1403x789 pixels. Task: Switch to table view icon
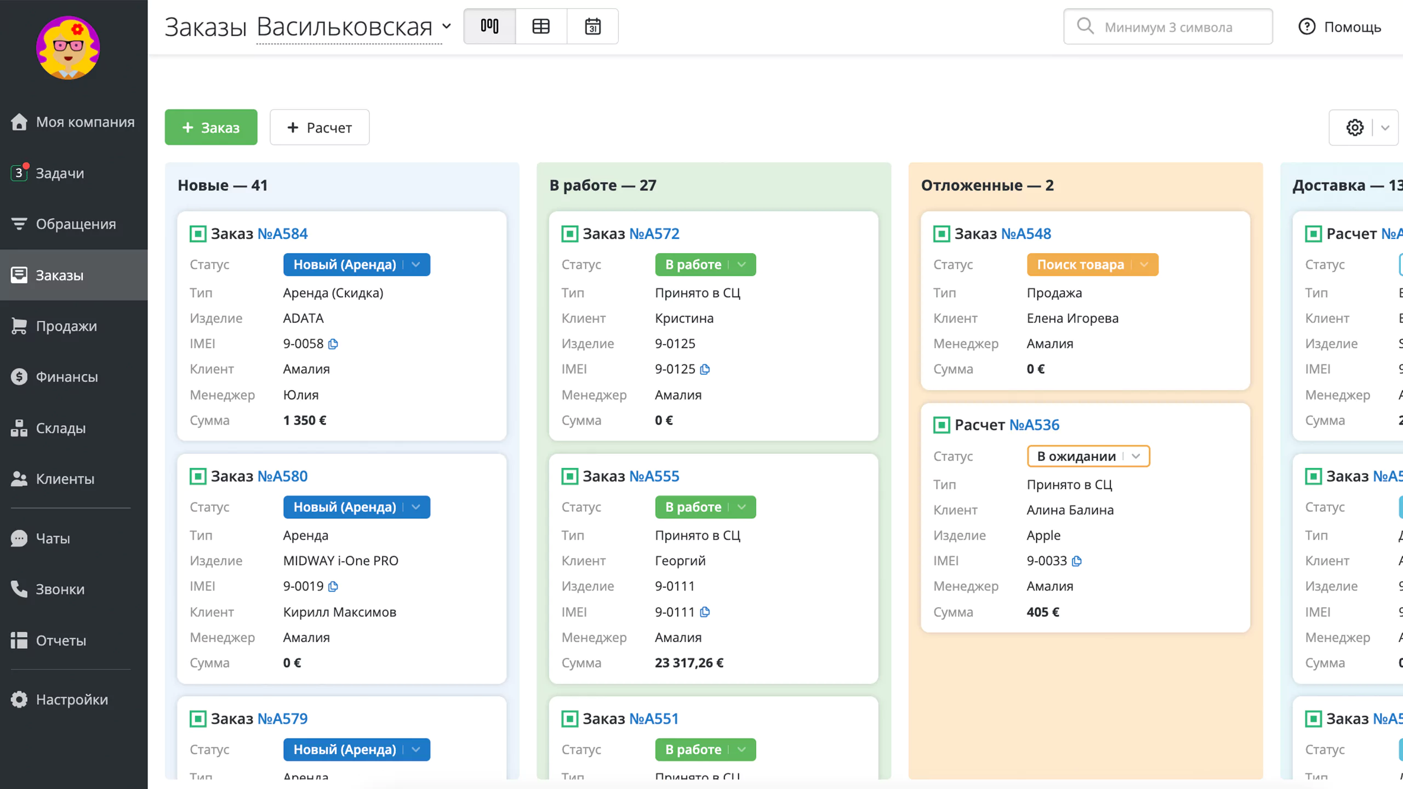click(541, 26)
